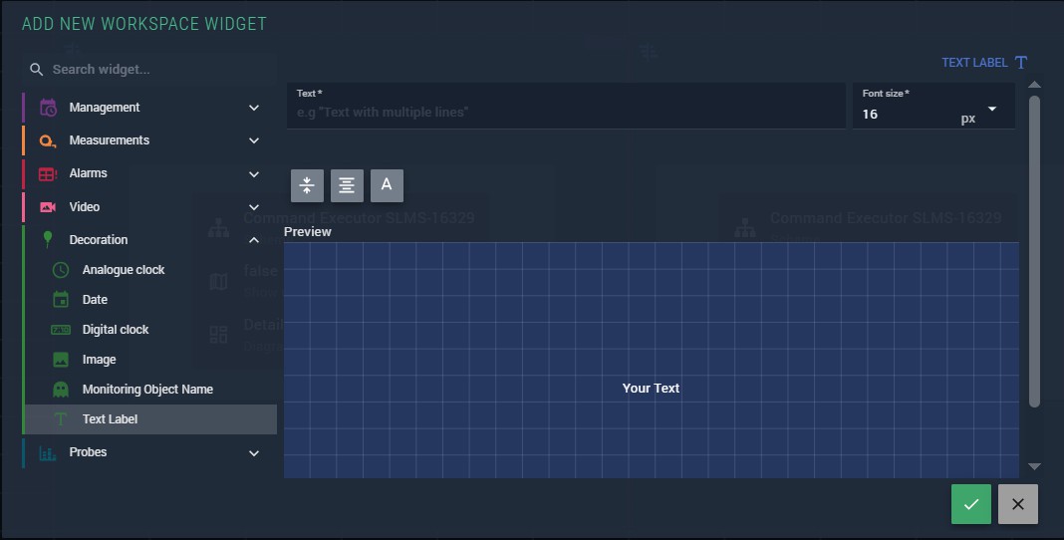Click the vertical center alignment icon
This screenshot has height=540, width=1064.
(x=307, y=185)
